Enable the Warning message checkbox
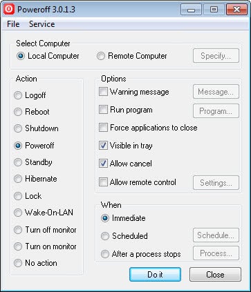Screen dimensions: 251x292 coord(134,92)
